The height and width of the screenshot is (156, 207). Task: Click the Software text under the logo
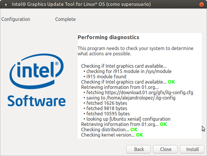click(37, 101)
